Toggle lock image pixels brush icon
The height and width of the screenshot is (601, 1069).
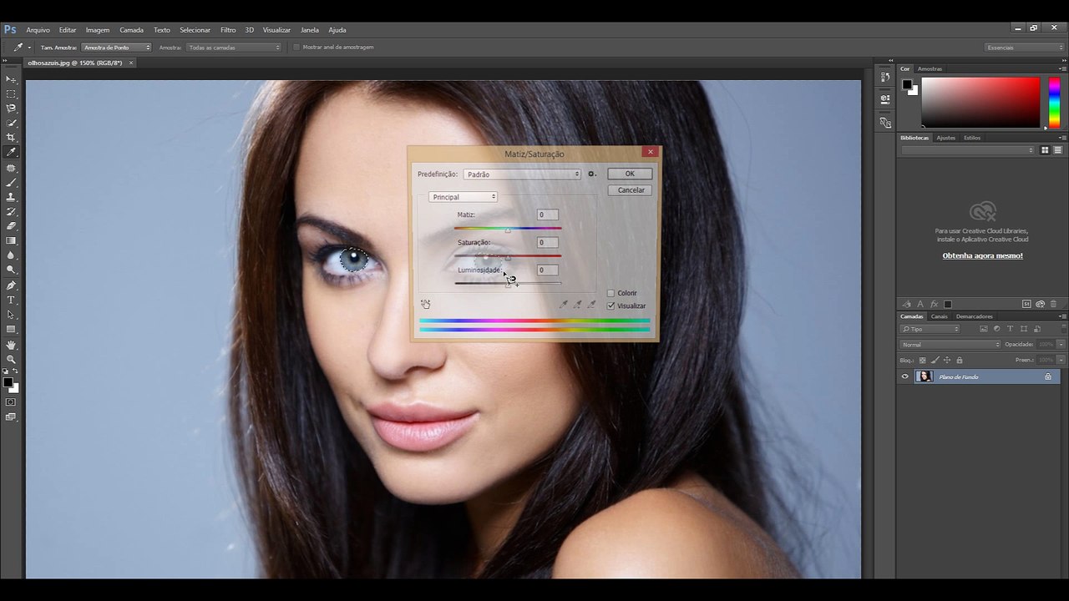click(935, 360)
